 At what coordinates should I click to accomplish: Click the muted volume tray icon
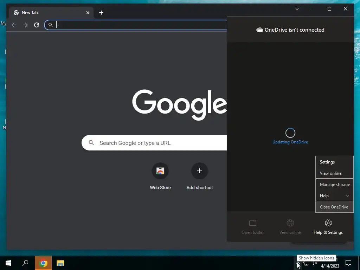[x=314, y=263]
